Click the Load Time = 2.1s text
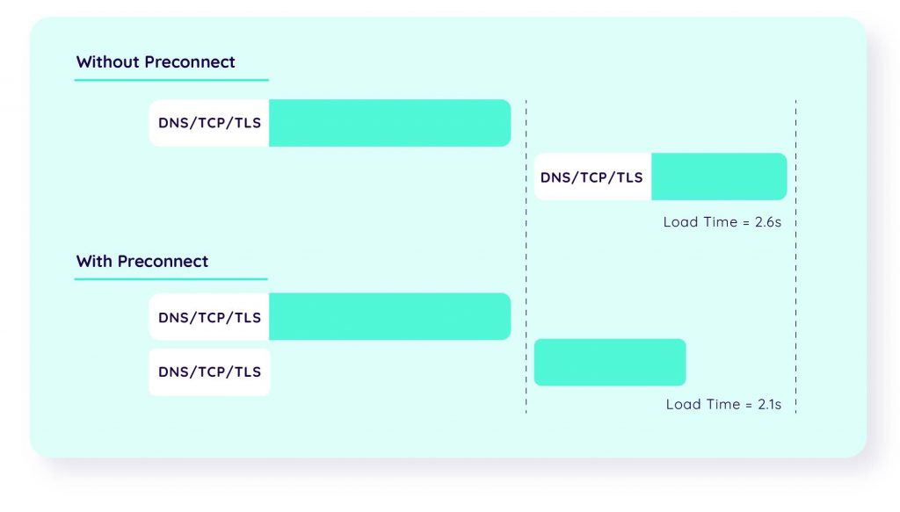 723,405
